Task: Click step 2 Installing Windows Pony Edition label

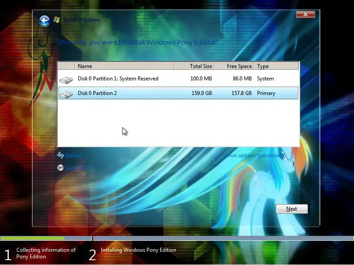Action: tap(138, 250)
